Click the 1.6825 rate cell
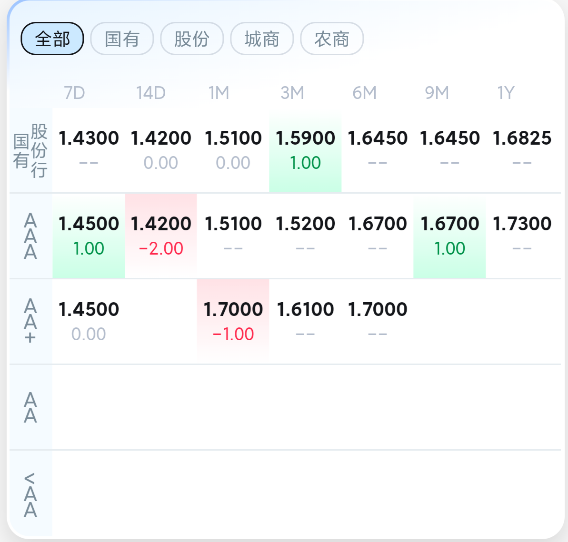 522,150
